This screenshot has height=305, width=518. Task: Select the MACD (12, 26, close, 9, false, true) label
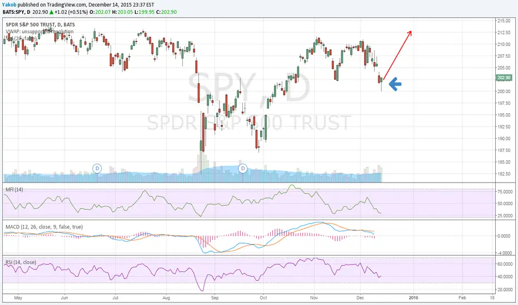pos(44,227)
